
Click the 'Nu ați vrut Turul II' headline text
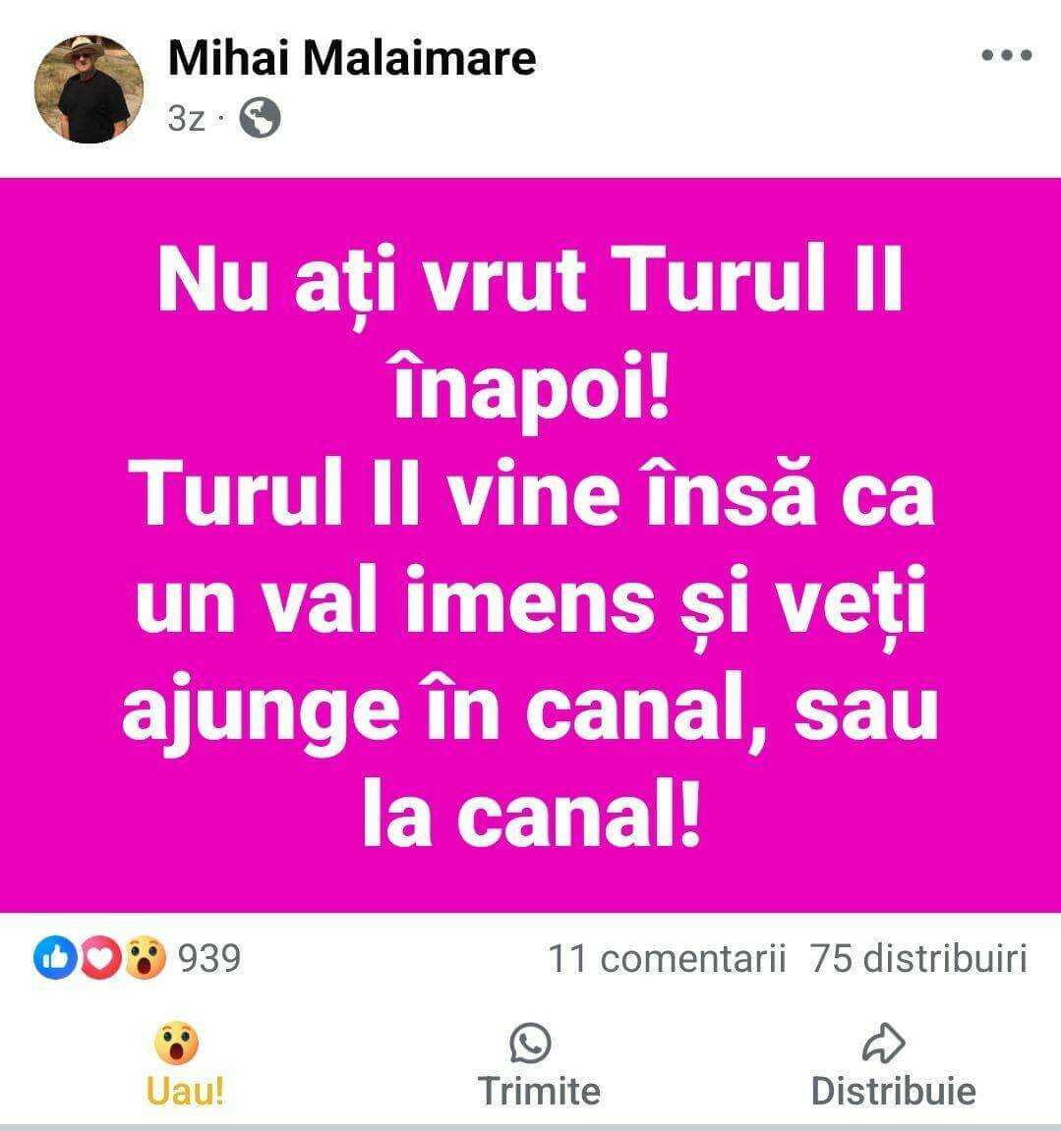point(531,280)
